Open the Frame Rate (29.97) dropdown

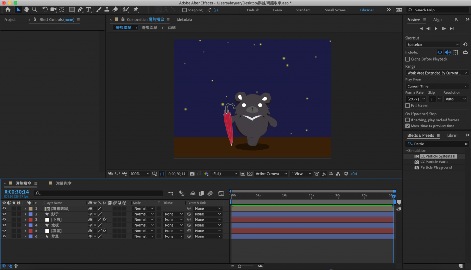pos(416,99)
